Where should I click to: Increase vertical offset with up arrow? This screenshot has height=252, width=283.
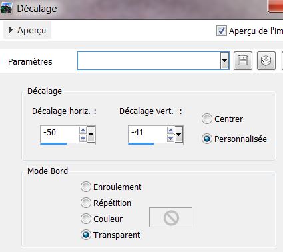pyautogui.click(x=170, y=131)
